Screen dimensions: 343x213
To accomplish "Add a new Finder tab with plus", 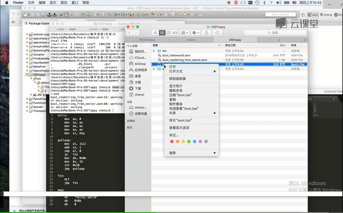I will (x=305, y=40).
